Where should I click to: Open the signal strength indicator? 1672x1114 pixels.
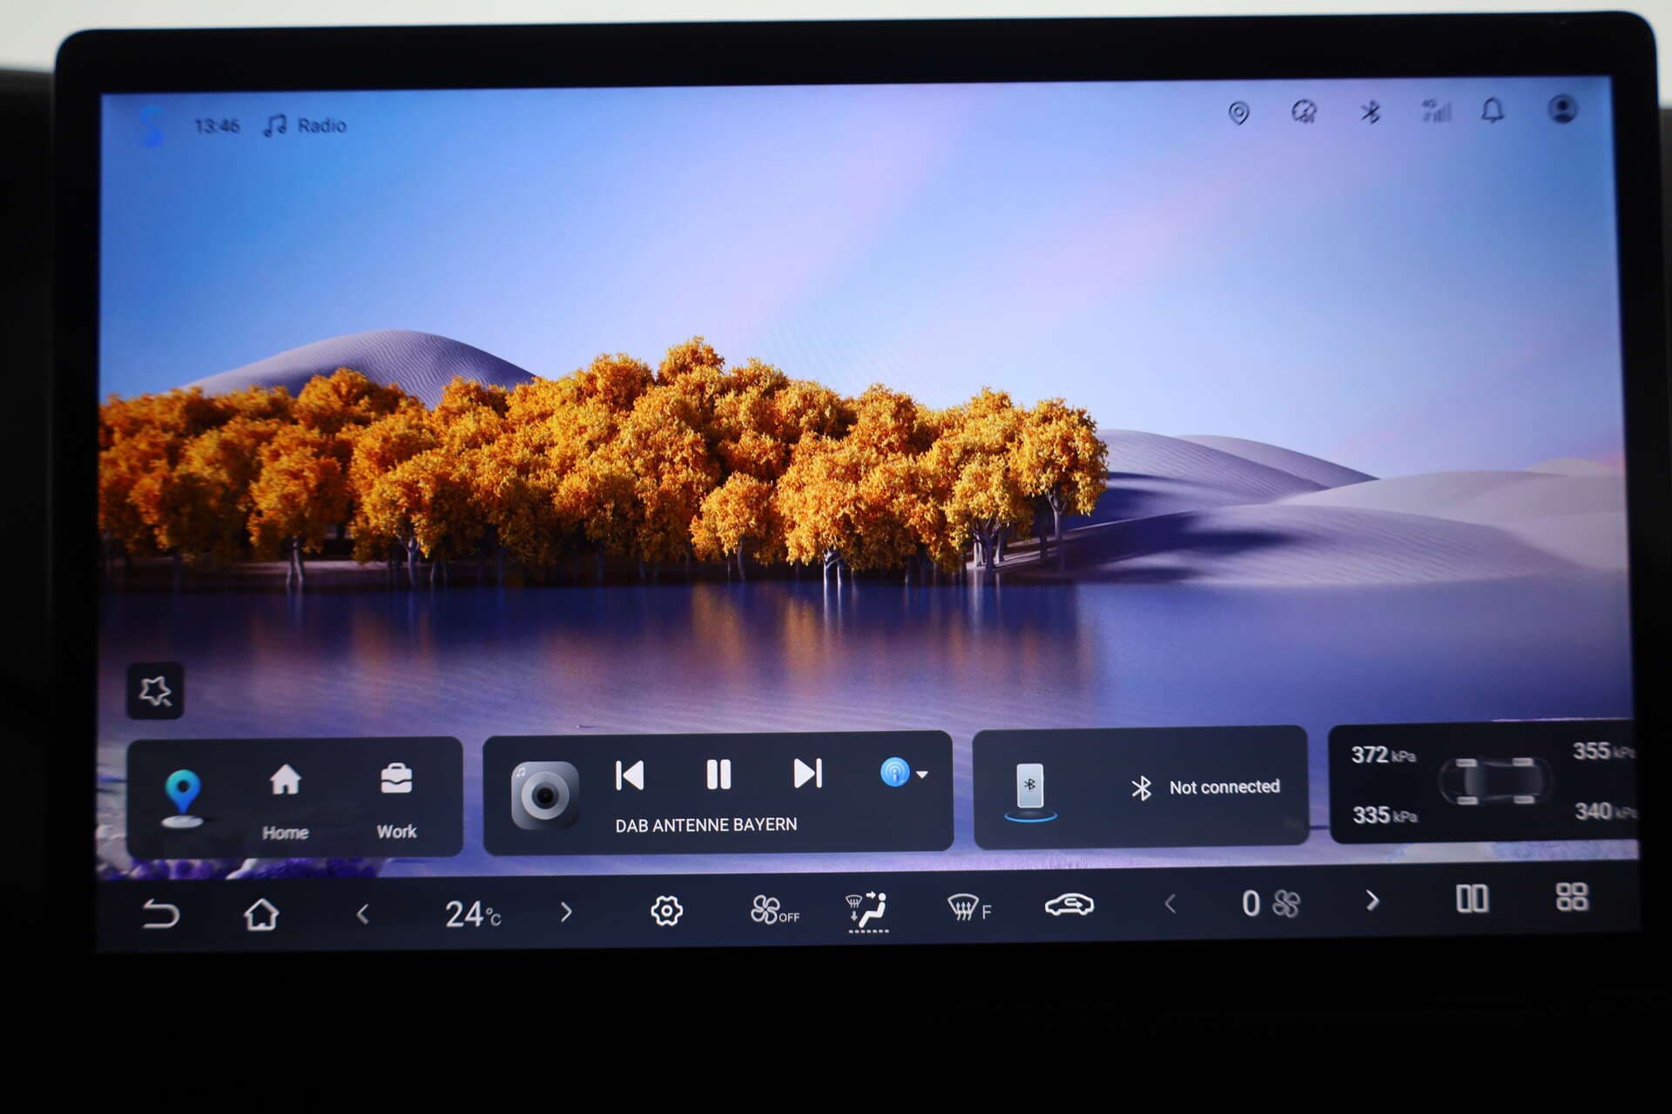coord(1436,111)
